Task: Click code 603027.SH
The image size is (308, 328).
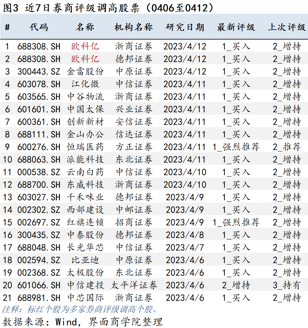Action: point(39,197)
